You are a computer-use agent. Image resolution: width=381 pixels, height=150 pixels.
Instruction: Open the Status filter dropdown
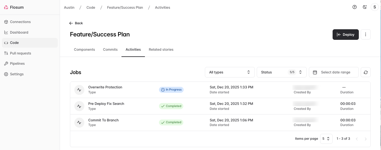tap(281, 72)
